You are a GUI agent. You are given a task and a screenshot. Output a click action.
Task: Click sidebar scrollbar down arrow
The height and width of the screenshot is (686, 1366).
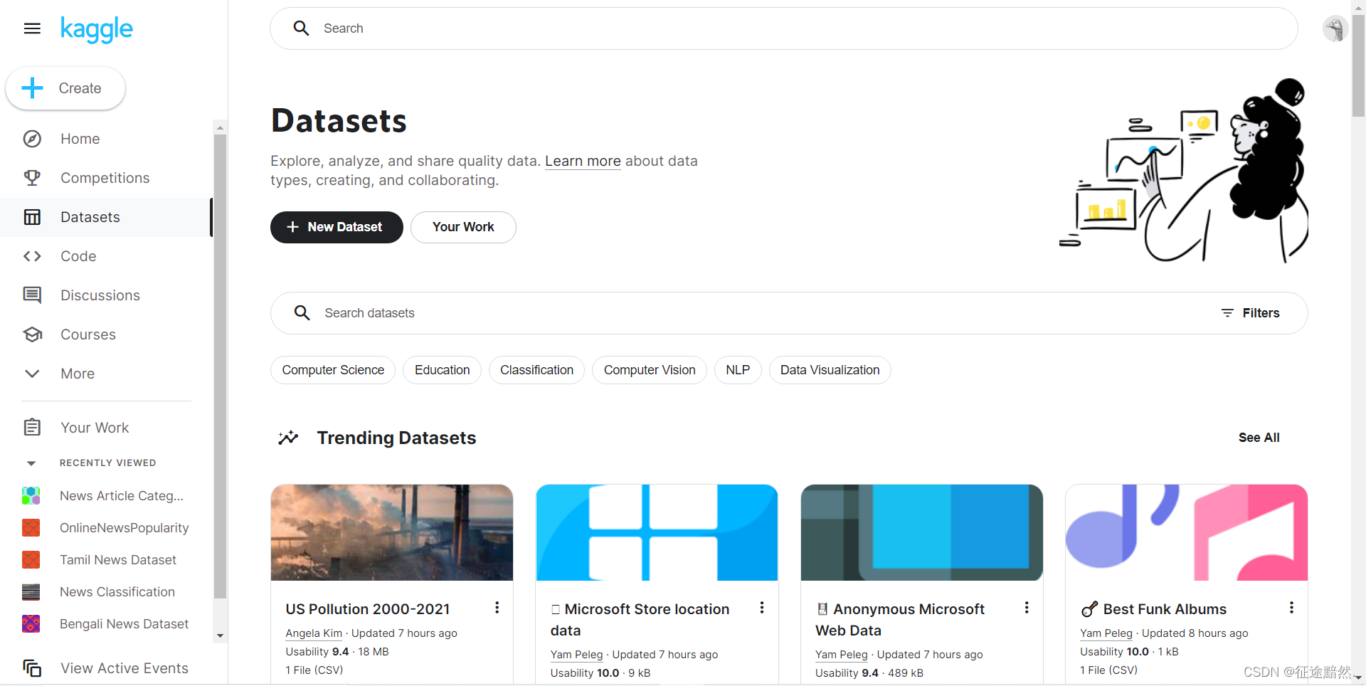pyautogui.click(x=220, y=635)
